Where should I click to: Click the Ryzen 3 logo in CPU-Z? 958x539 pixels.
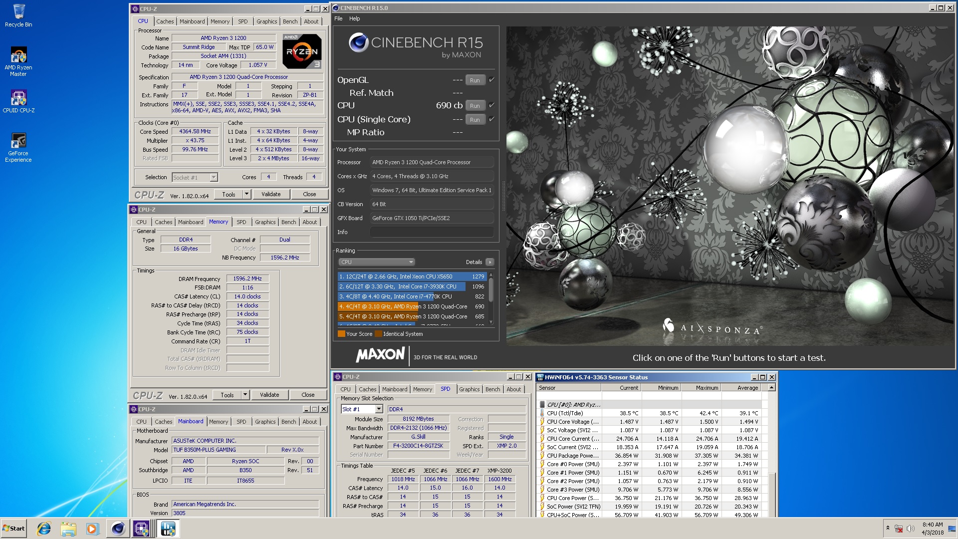[x=302, y=51]
